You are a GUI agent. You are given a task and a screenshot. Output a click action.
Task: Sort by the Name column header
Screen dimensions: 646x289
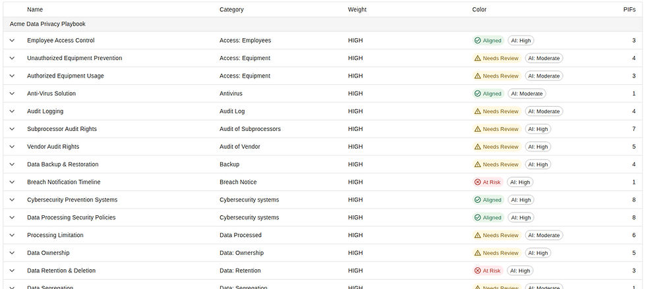point(35,9)
